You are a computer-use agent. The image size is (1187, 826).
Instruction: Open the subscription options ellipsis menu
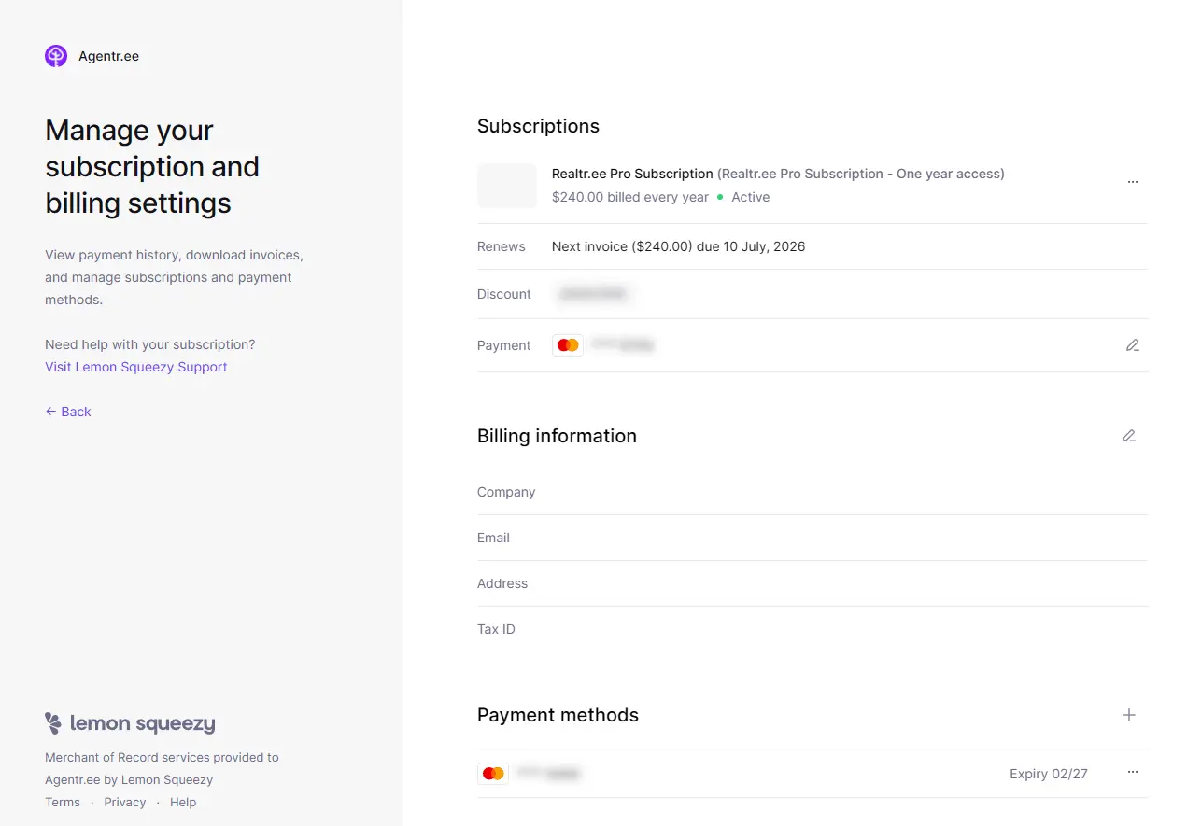pyautogui.click(x=1133, y=181)
